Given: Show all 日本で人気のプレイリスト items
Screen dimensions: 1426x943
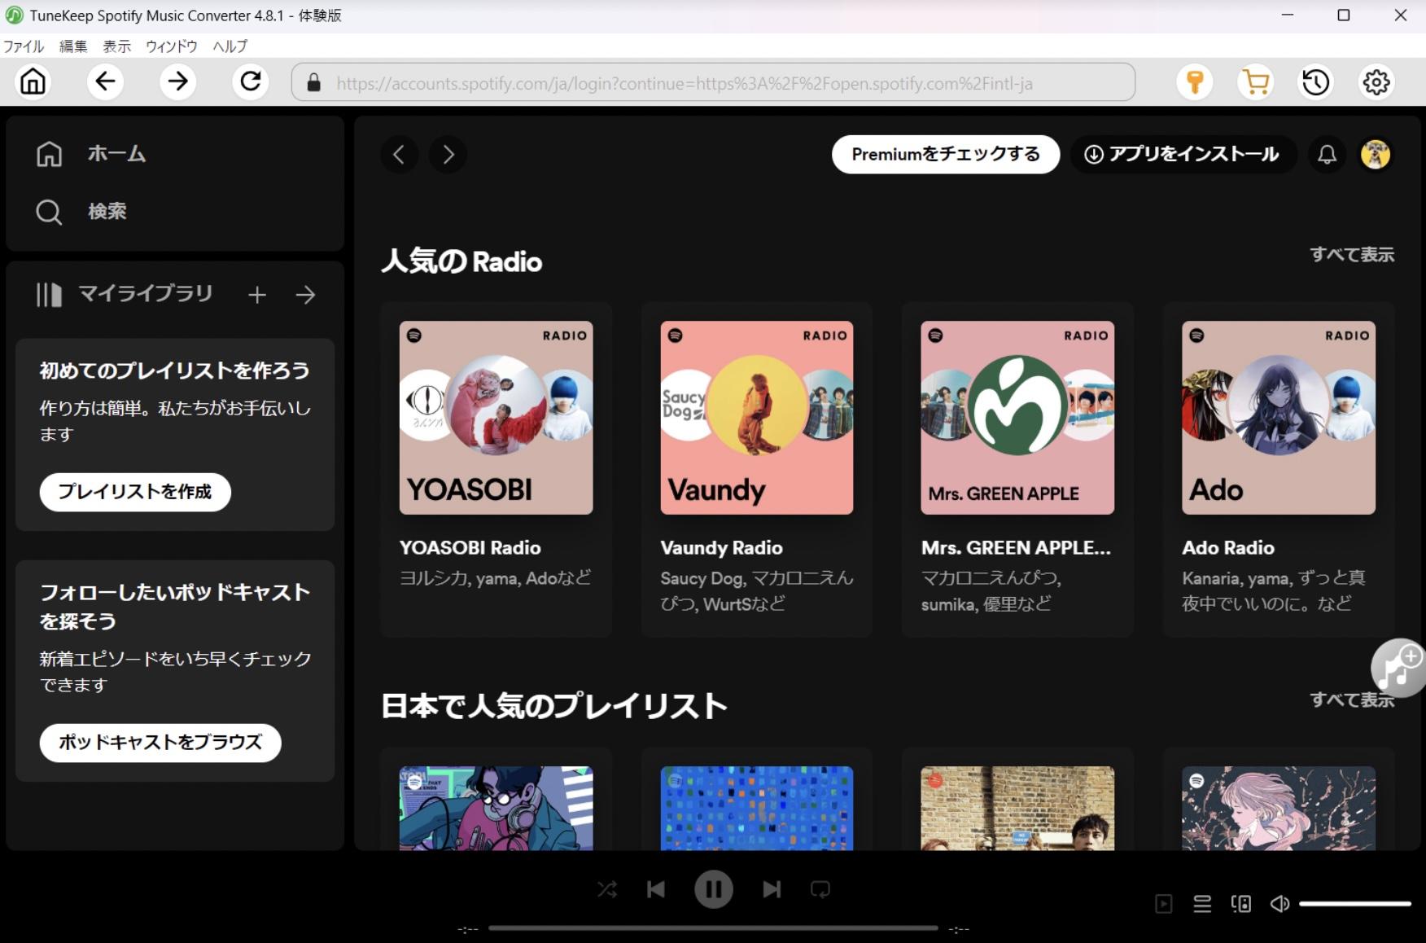Looking at the screenshot, I should tap(1352, 700).
